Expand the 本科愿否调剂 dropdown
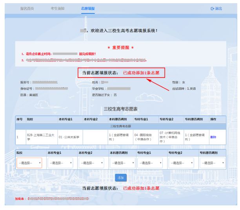The height and width of the screenshot is (210, 240). tap(122, 163)
